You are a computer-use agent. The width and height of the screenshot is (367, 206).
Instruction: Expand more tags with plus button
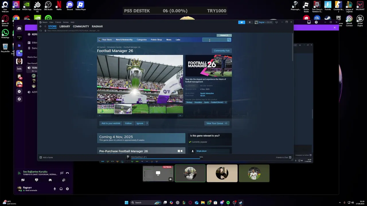click(x=226, y=102)
